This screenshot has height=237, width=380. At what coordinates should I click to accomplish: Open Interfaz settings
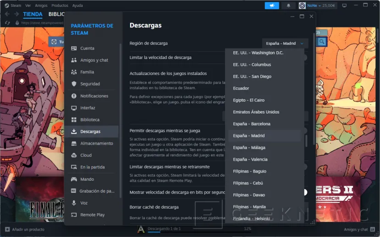coord(91,108)
